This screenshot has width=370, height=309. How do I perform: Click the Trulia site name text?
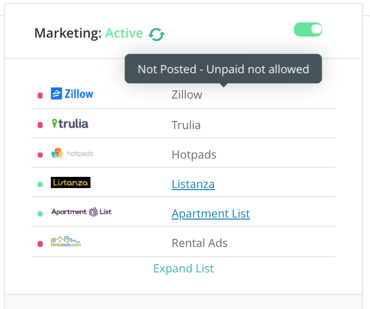(186, 125)
